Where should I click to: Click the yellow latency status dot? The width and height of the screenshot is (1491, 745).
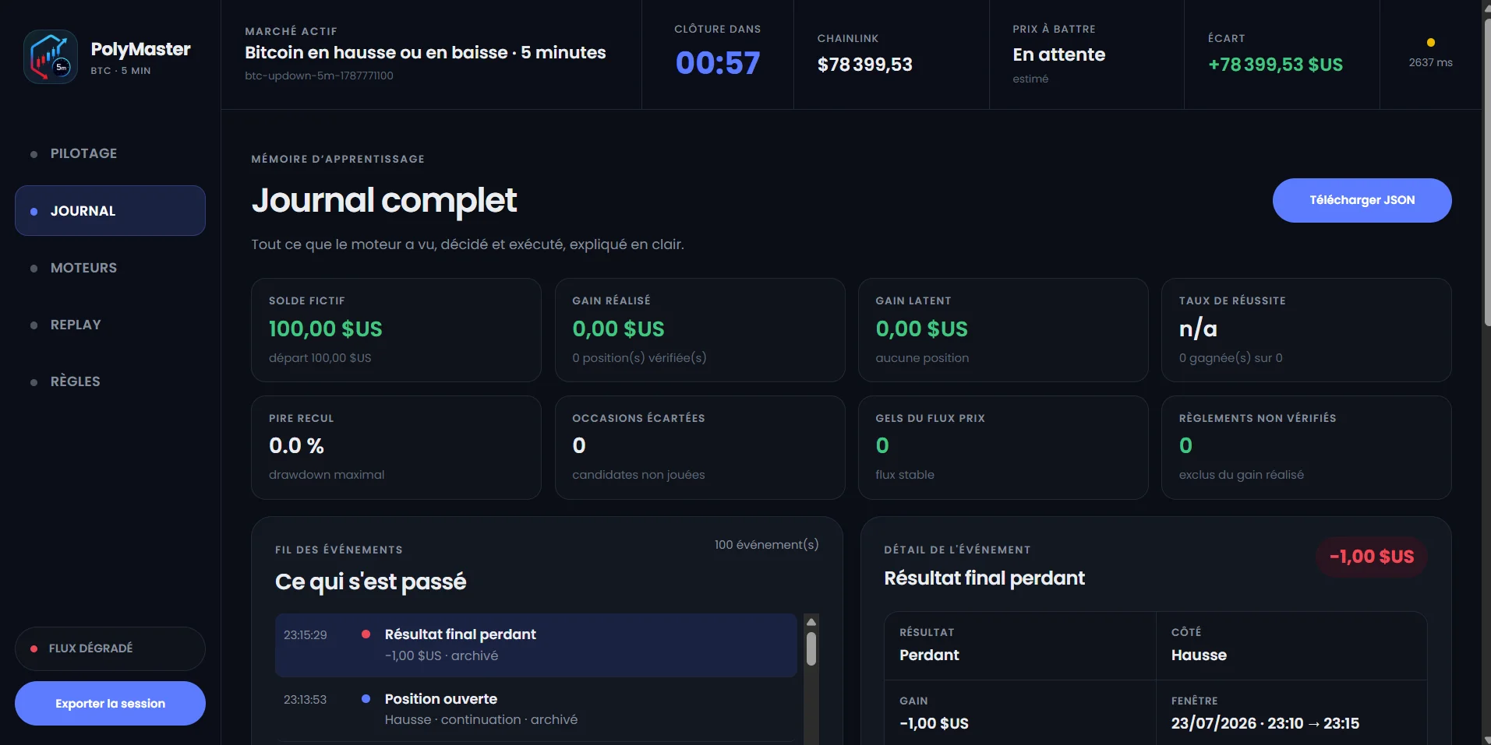pos(1430,43)
